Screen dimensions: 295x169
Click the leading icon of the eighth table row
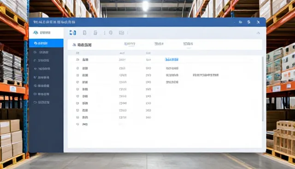[x=77, y=110]
